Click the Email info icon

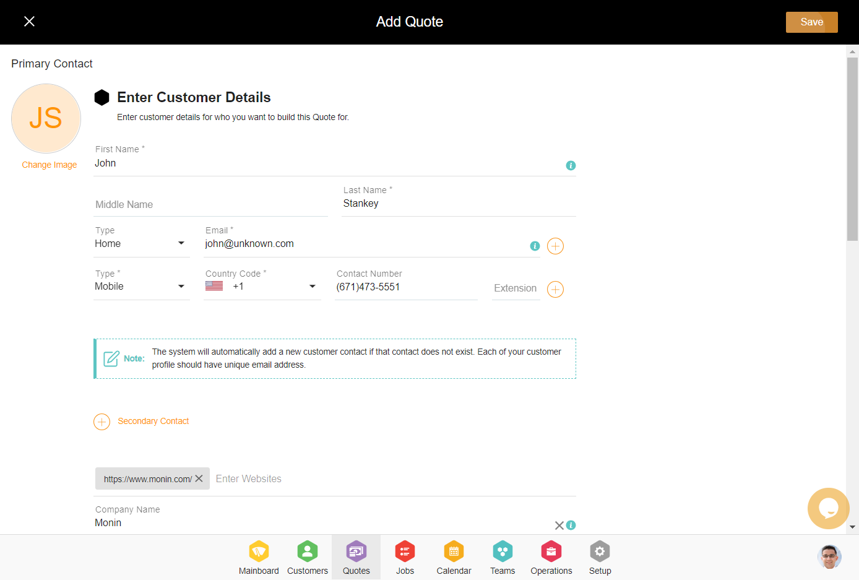pos(535,246)
